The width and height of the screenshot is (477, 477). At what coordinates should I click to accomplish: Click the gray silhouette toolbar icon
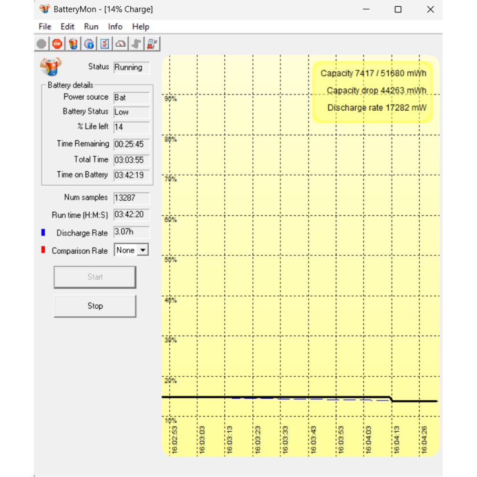136,44
